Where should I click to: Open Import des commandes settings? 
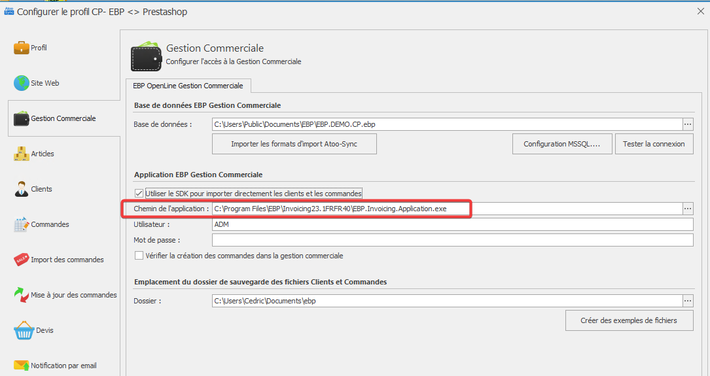(67, 260)
